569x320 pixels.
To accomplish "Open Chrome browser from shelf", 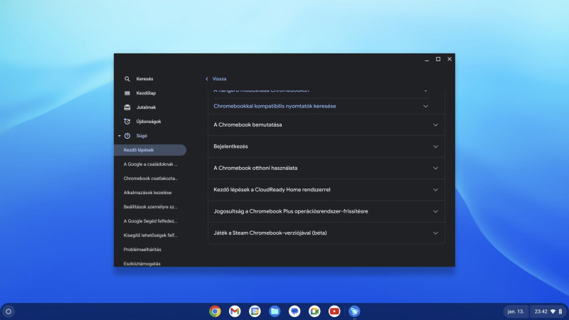I will 215,311.
